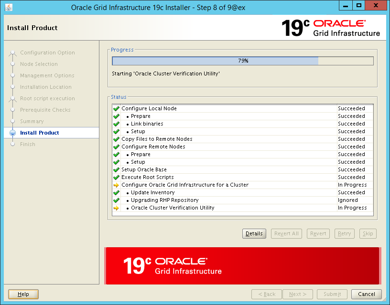Select Installation Location step
Screen dimensions: 390x305
pos(46,87)
